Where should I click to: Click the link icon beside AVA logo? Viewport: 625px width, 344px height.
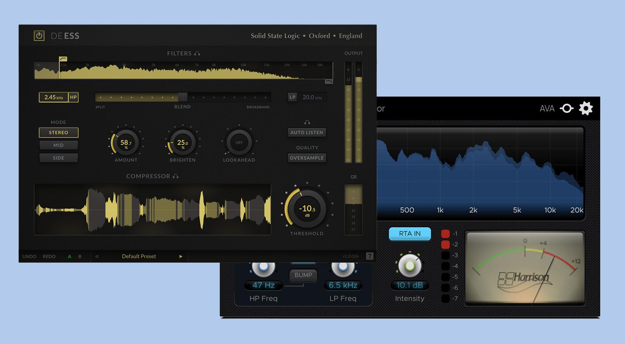coord(567,108)
